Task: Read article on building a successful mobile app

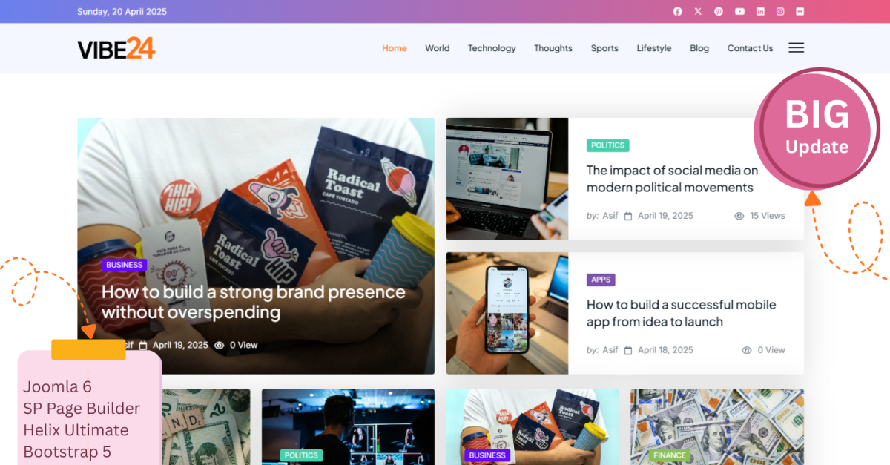Action: coord(682,313)
